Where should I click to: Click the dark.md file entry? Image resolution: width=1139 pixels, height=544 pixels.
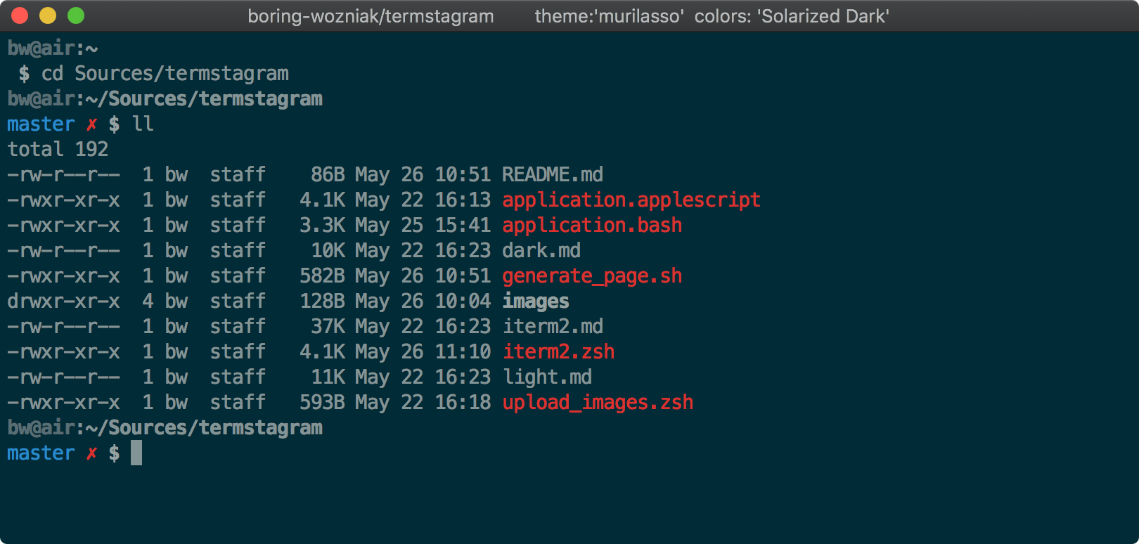541,250
